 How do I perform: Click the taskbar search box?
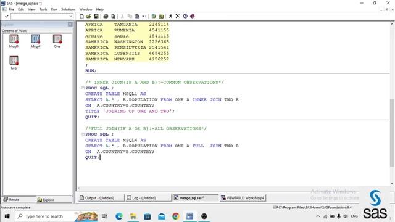56,216
